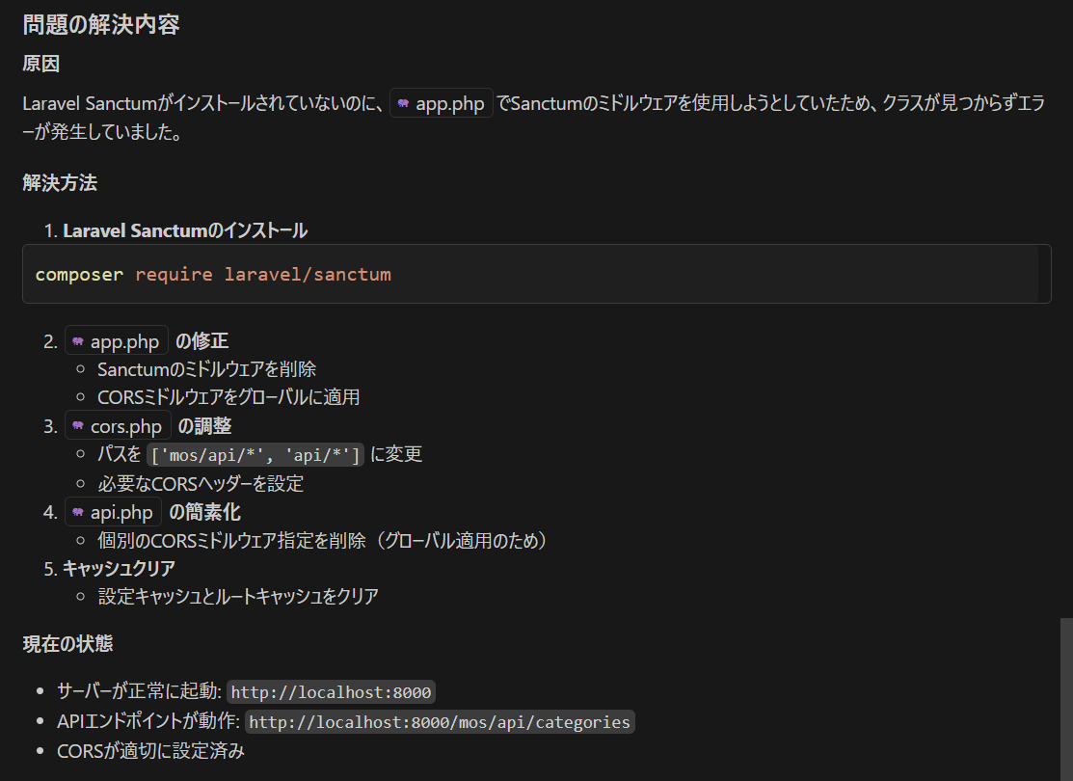Click the vertical scrollbar thumb on the right
1073x781 pixels.
point(1065,694)
